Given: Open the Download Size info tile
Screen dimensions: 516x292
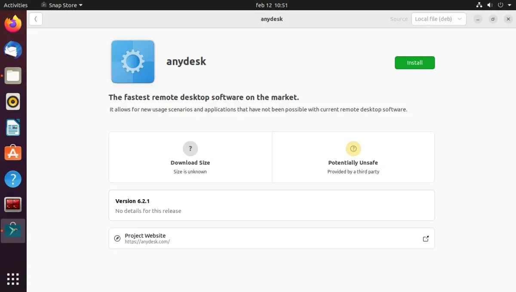Looking at the screenshot, I should pos(190,157).
